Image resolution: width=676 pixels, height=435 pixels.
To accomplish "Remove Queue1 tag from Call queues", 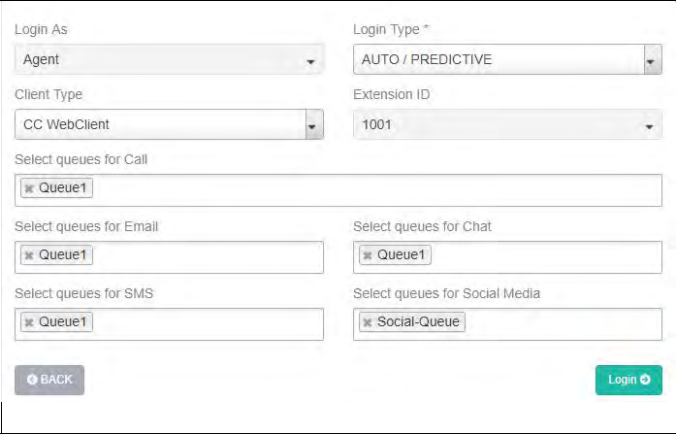I will (29, 188).
